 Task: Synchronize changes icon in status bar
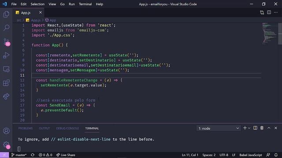point(33,155)
